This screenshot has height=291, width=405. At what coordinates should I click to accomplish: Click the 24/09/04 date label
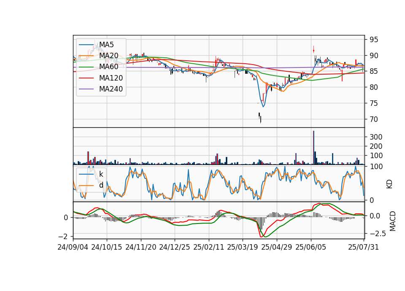point(73,247)
